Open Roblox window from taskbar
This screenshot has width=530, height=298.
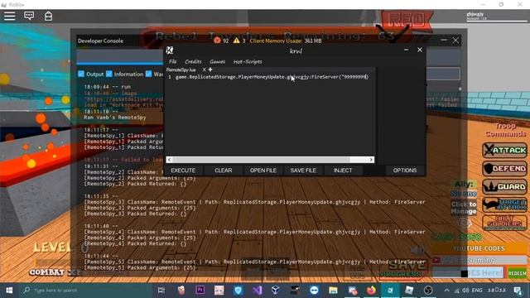pyautogui.click(x=409, y=291)
